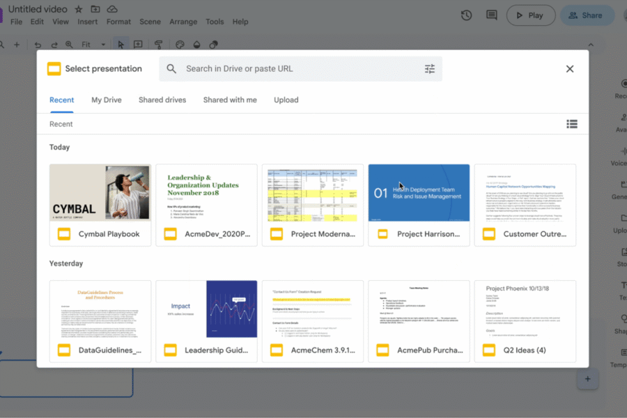Open the comments panel

(491, 15)
